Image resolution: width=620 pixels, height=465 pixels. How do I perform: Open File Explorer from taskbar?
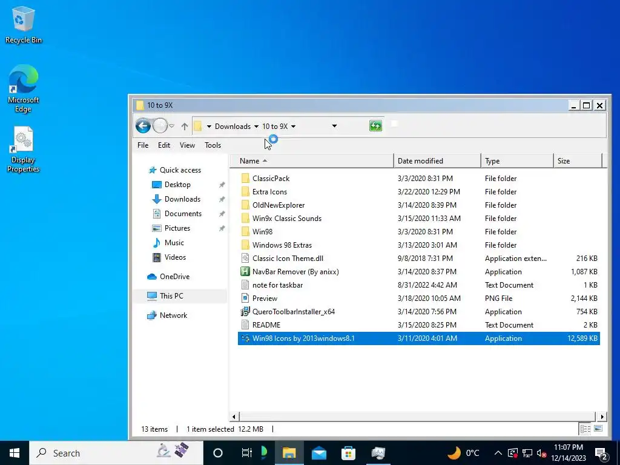coord(289,453)
